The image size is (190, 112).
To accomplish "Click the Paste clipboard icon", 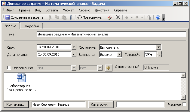I will [x=64, y=17].
